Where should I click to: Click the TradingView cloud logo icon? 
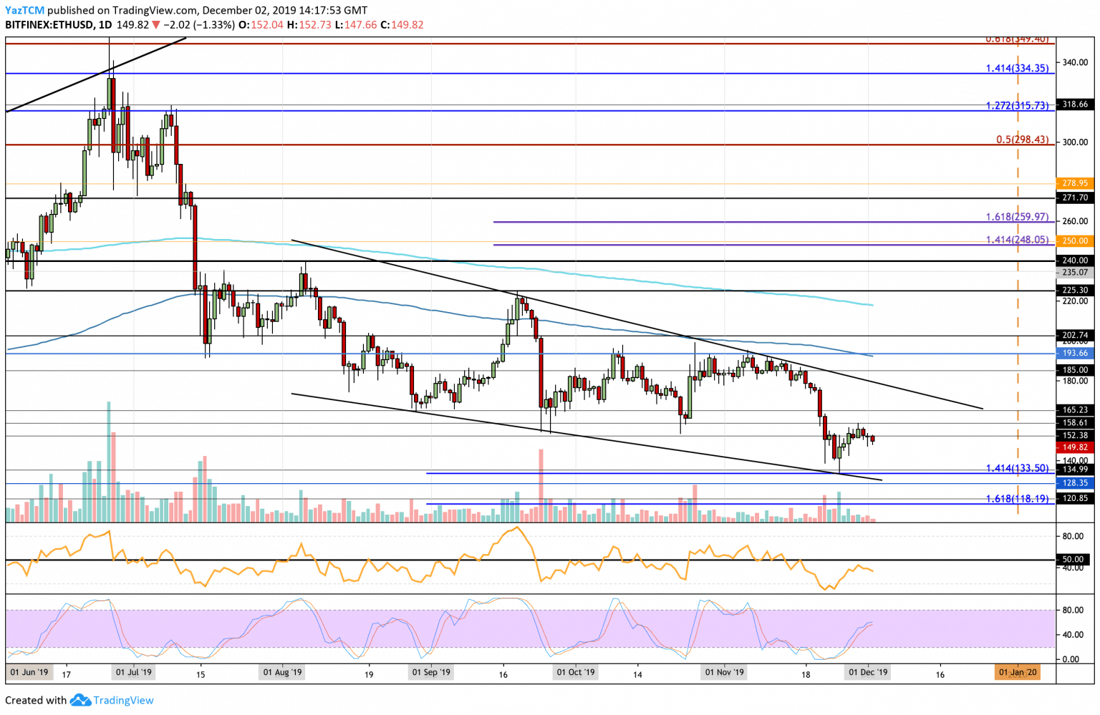click(x=80, y=700)
